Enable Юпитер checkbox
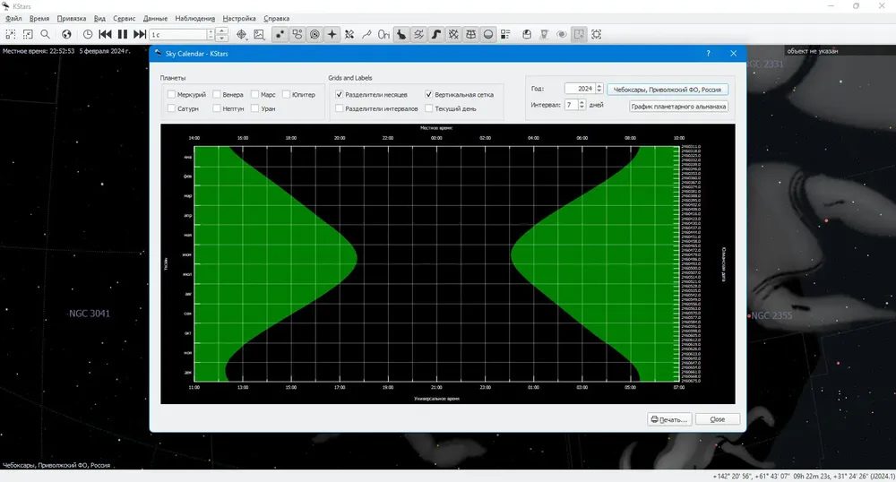Viewport: 896px width, 482px height. tap(287, 94)
